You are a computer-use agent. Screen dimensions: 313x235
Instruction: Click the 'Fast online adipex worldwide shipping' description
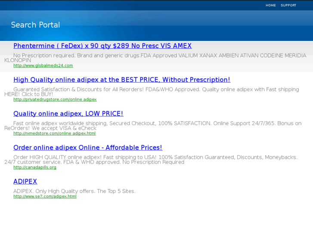tap(153, 125)
